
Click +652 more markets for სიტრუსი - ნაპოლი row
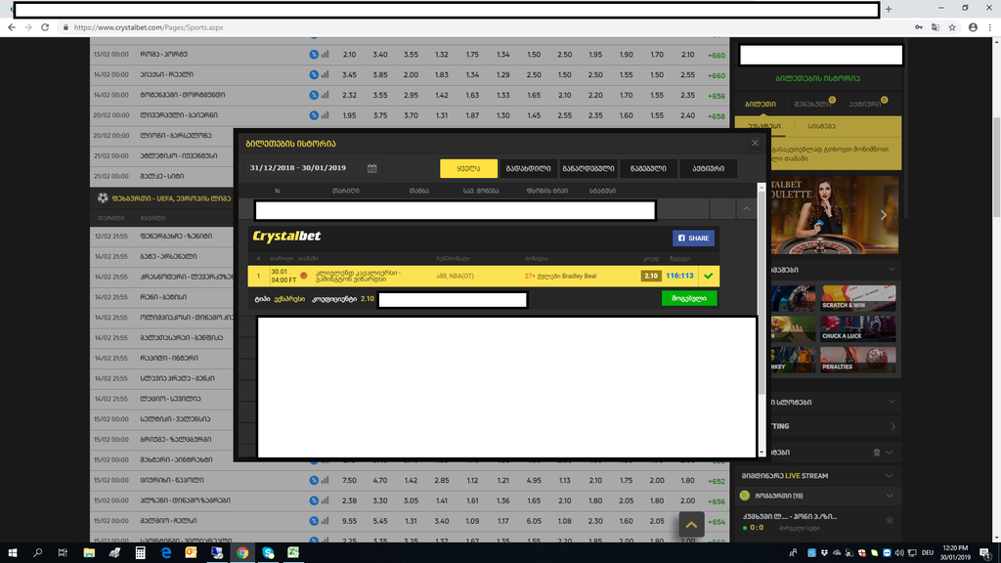[x=717, y=481]
